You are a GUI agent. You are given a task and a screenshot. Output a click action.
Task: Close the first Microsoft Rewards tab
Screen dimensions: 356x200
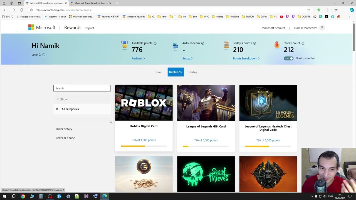click(66, 3)
